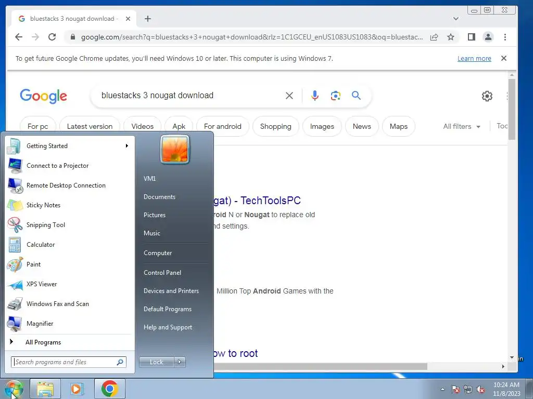Open Default Programs
The height and width of the screenshot is (399, 533).
click(174, 309)
